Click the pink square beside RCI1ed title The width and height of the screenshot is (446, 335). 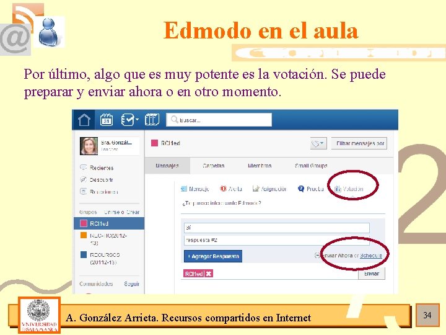click(x=154, y=143)
